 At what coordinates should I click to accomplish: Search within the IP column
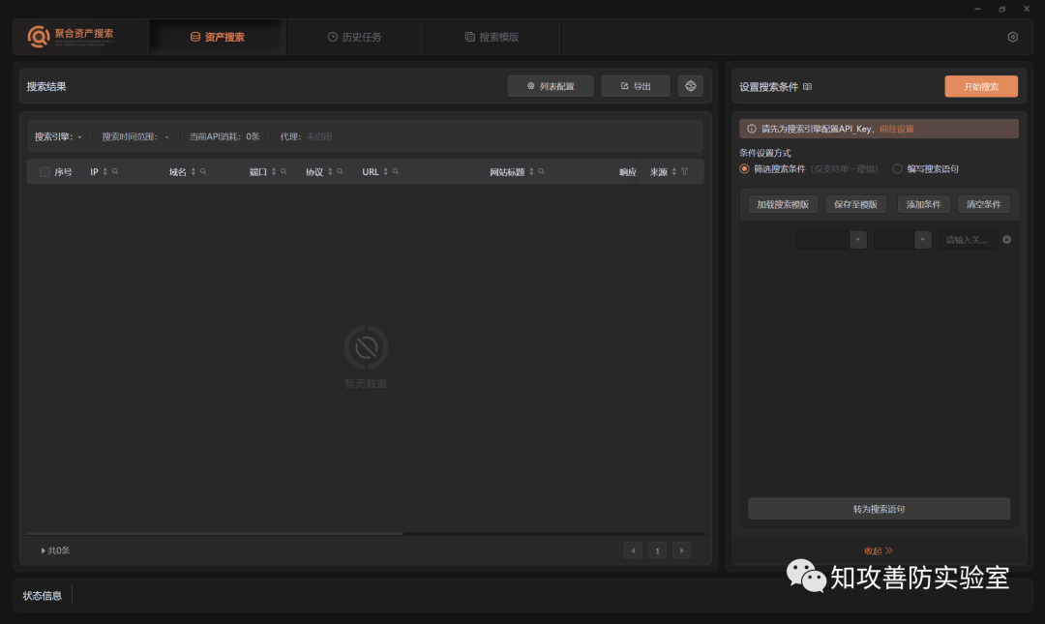pyautogui.click(x=115, y=172)
